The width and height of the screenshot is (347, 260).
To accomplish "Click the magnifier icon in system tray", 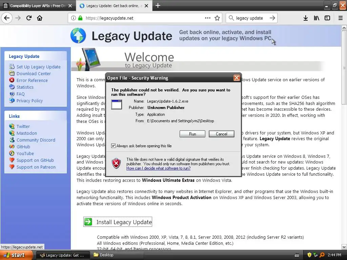I will point(322,255).
